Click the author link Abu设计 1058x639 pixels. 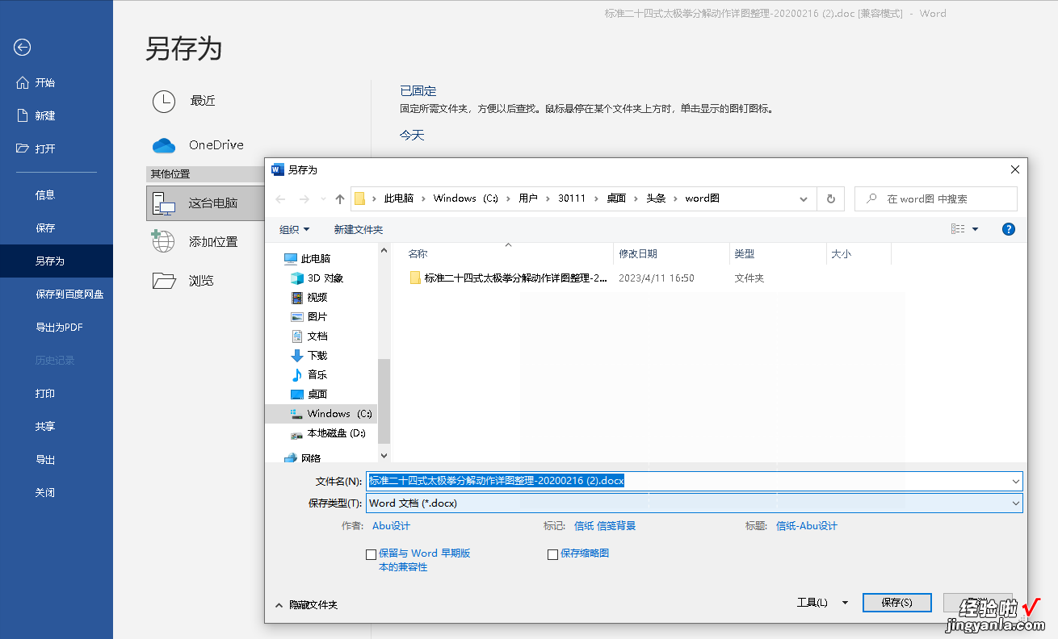click(x=391, y=526)
